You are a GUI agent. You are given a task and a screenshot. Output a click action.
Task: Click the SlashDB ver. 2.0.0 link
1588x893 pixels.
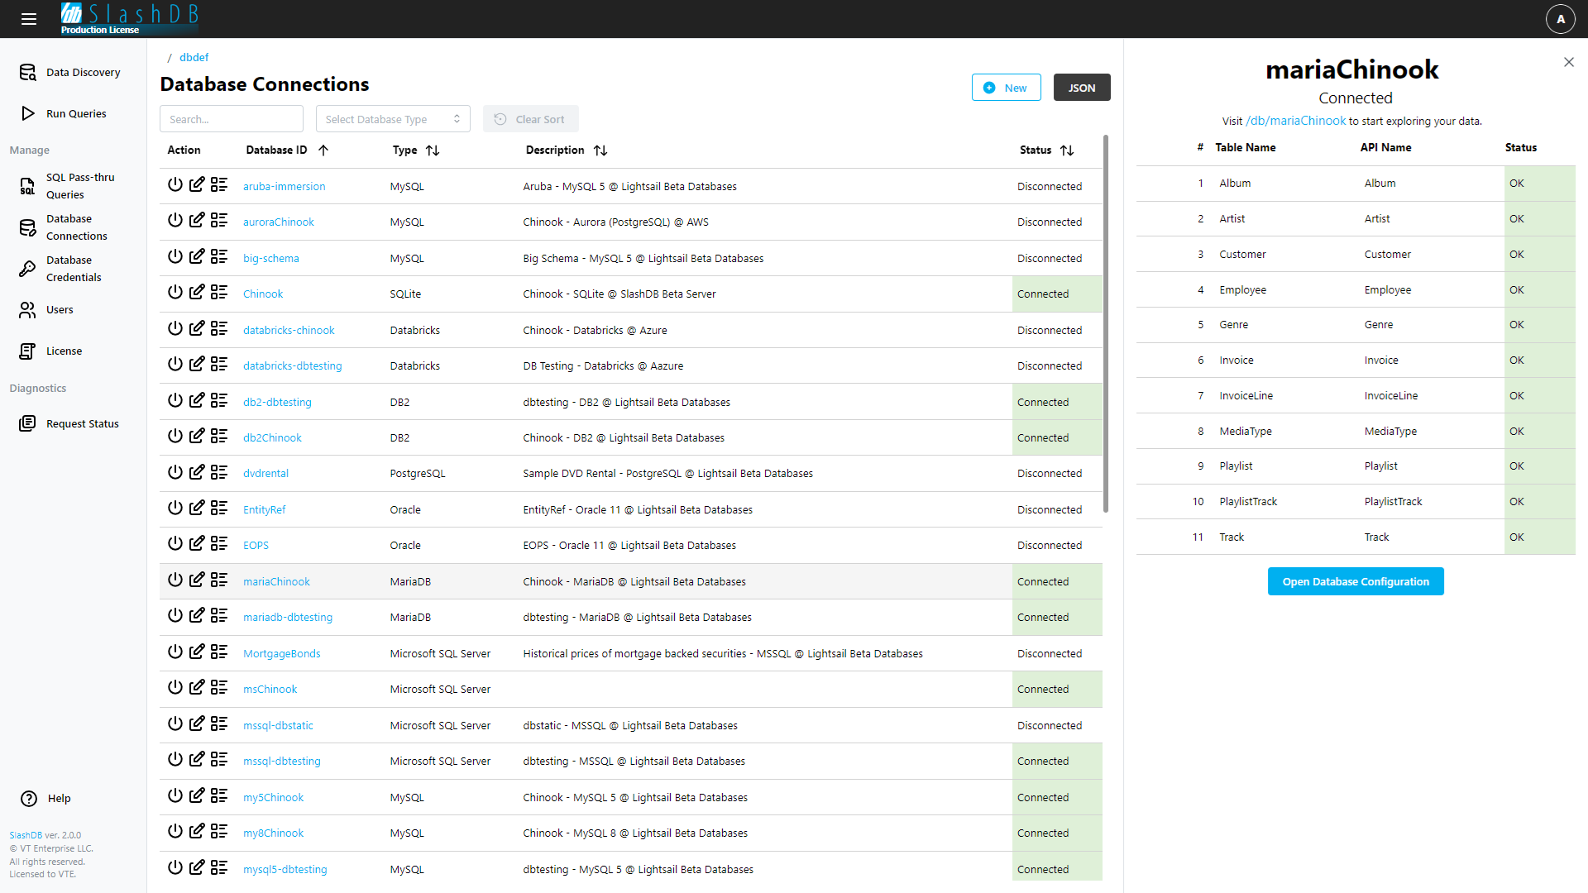(x=45, y=835)
